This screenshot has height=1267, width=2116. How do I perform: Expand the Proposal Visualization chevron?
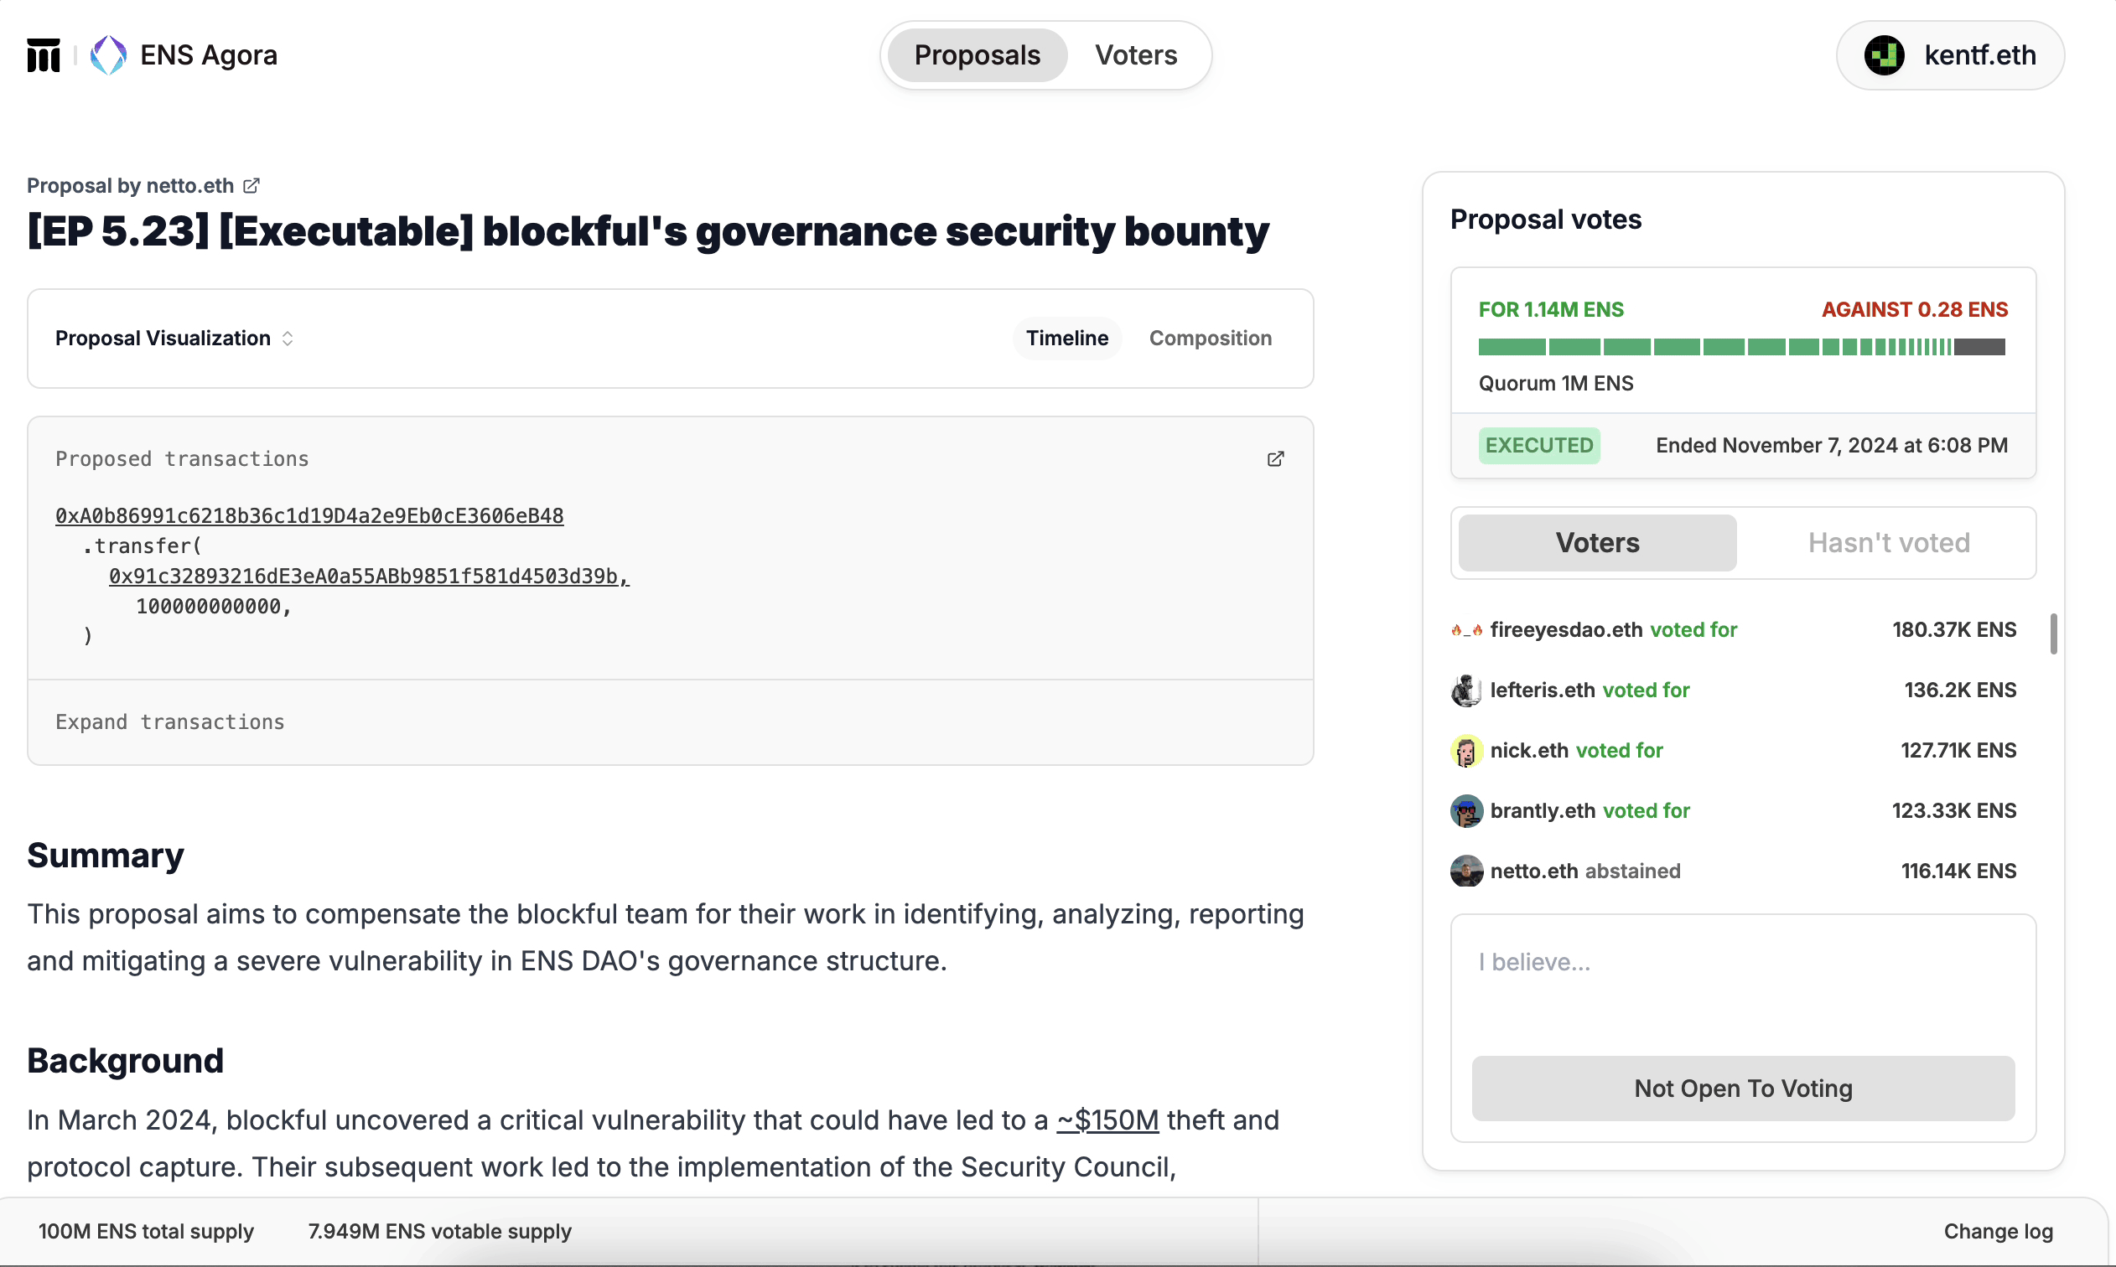point(288,338)
